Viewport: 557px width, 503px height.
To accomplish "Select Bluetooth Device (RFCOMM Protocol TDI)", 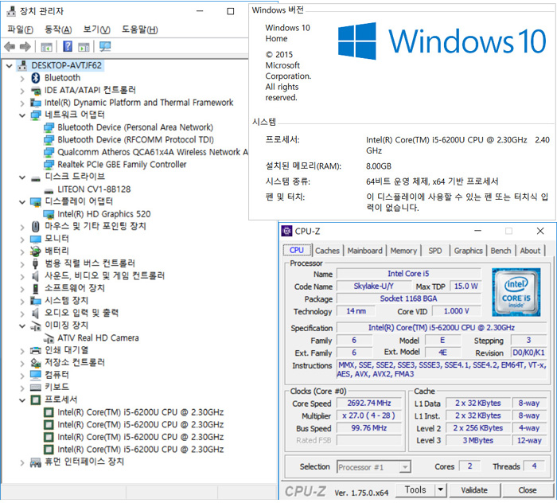I will (x=136, y=139).
